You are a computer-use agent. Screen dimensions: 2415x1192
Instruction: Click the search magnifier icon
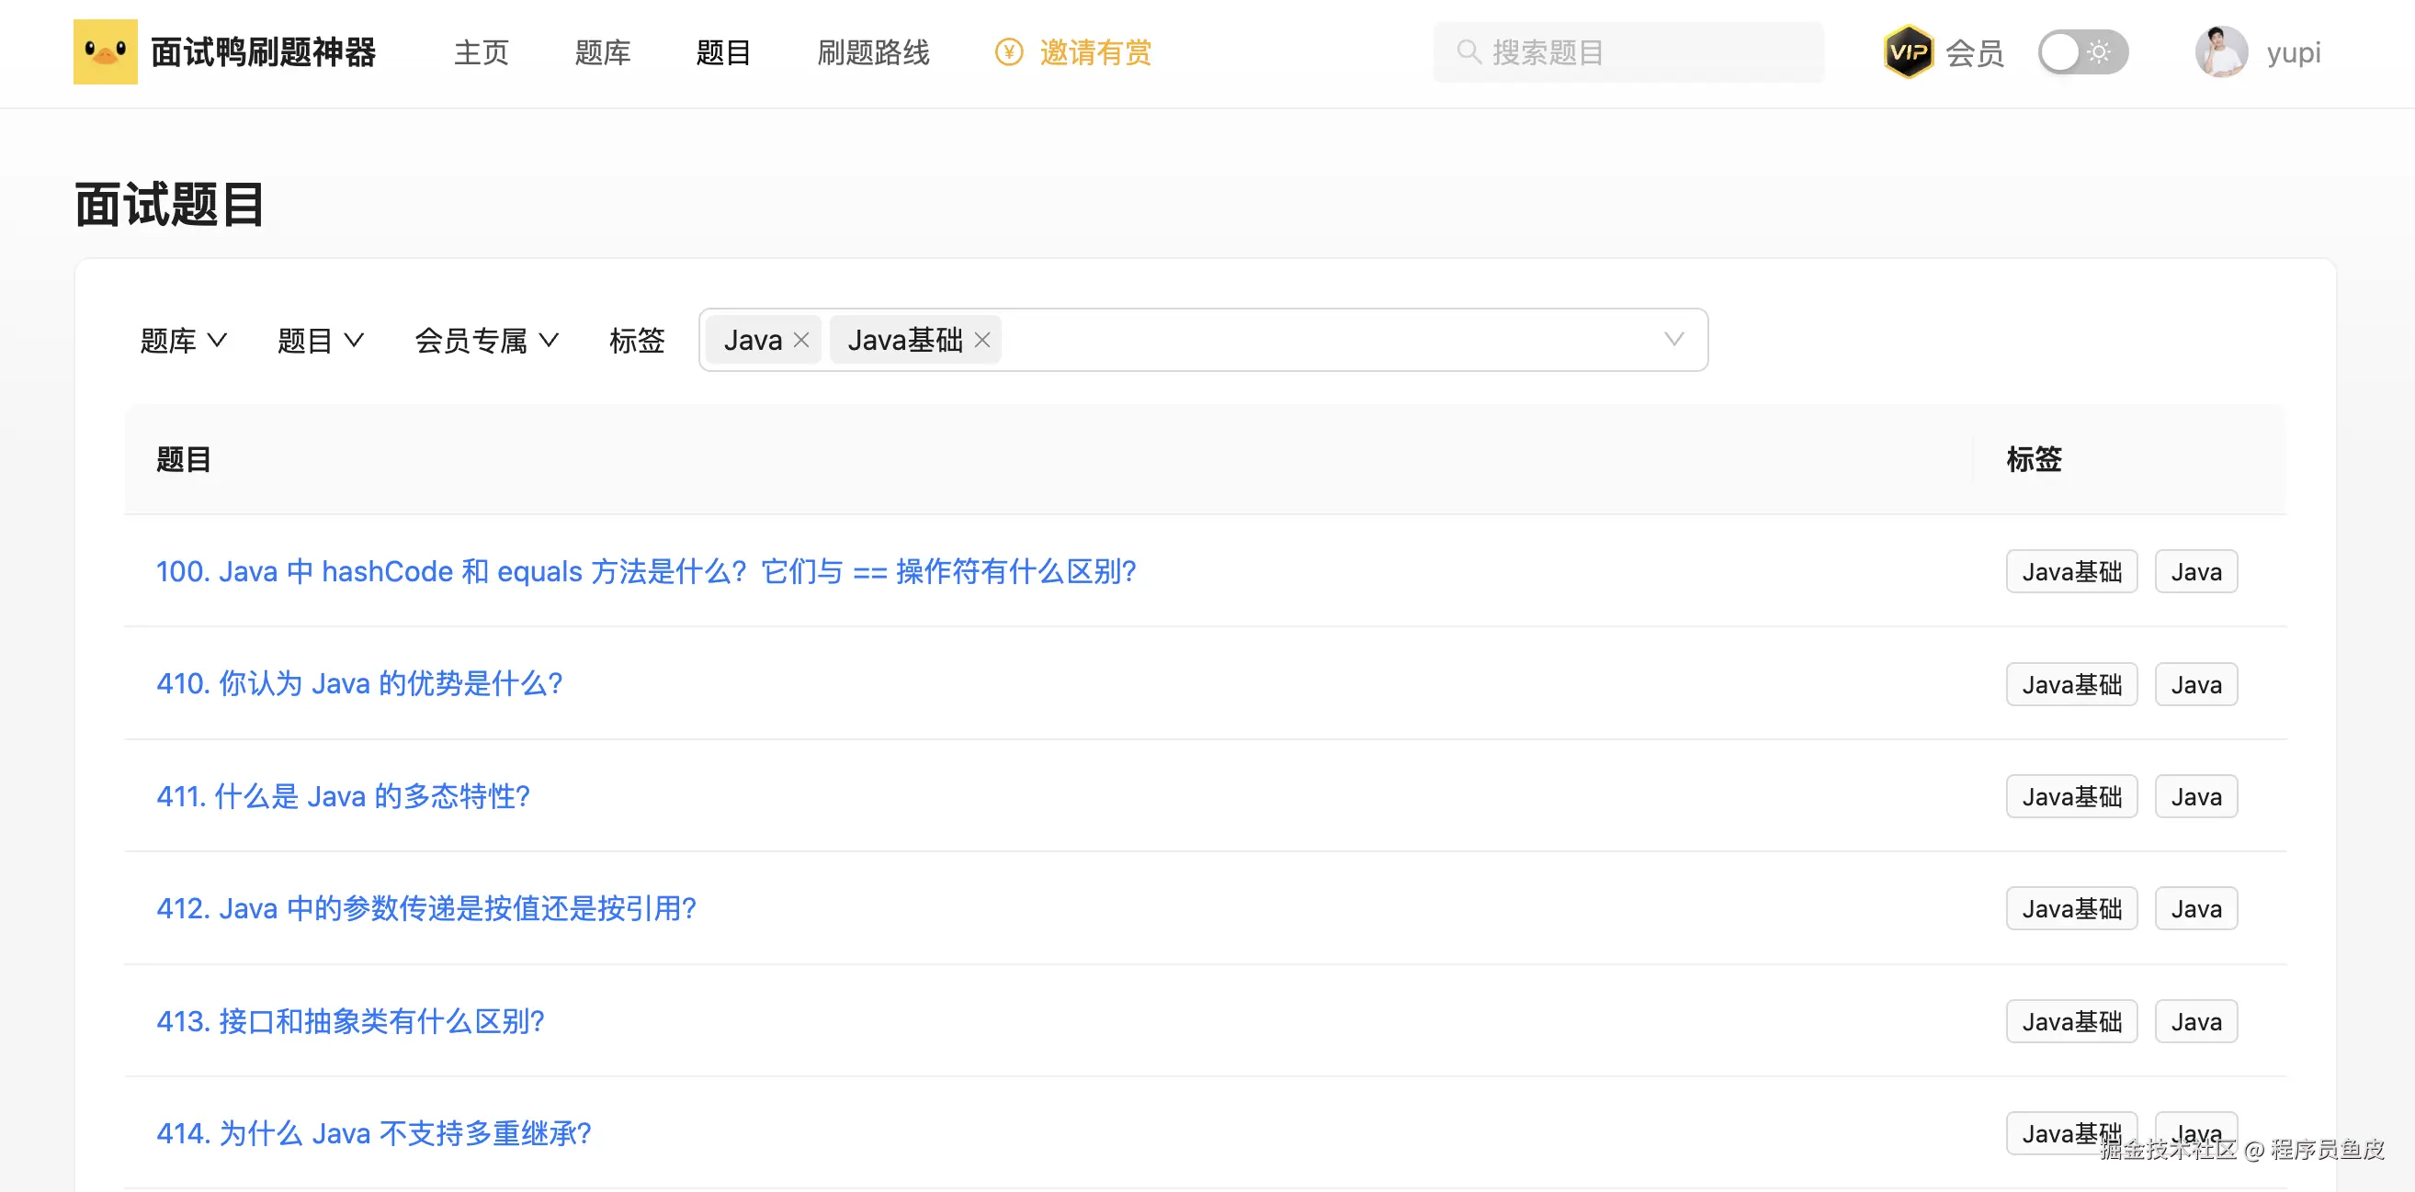coord(1468,51)
